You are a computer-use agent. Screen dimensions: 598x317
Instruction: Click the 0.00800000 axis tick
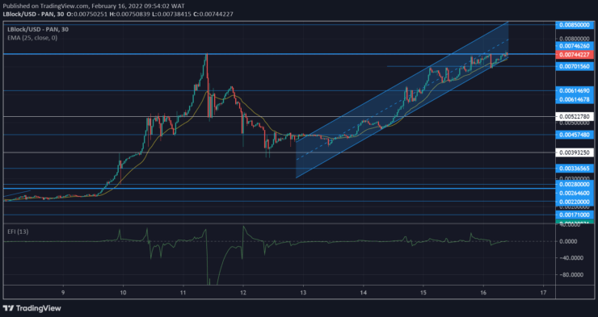(575, 39)
